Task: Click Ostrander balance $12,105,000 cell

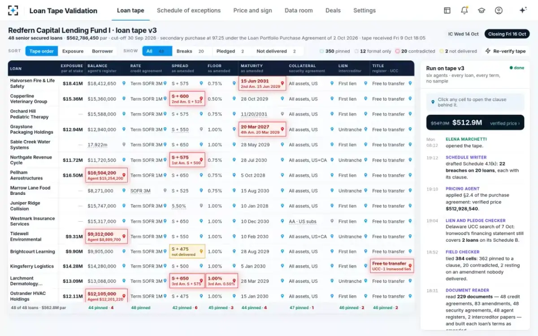Action: 106,296
